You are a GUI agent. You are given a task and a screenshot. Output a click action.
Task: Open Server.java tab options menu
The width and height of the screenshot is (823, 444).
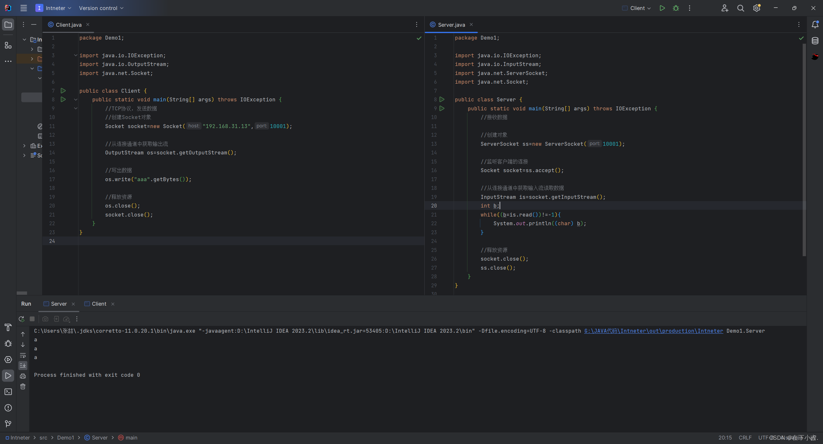[x=799, y=24]
